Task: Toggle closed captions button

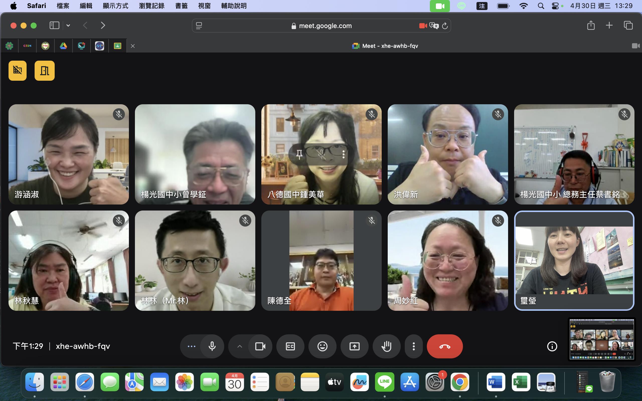Action: point(290,346)
